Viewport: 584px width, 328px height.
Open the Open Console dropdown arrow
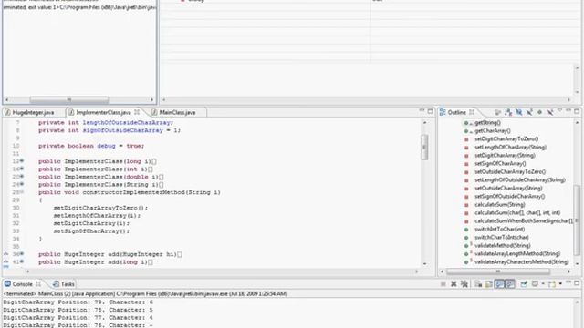pos(560,284)
